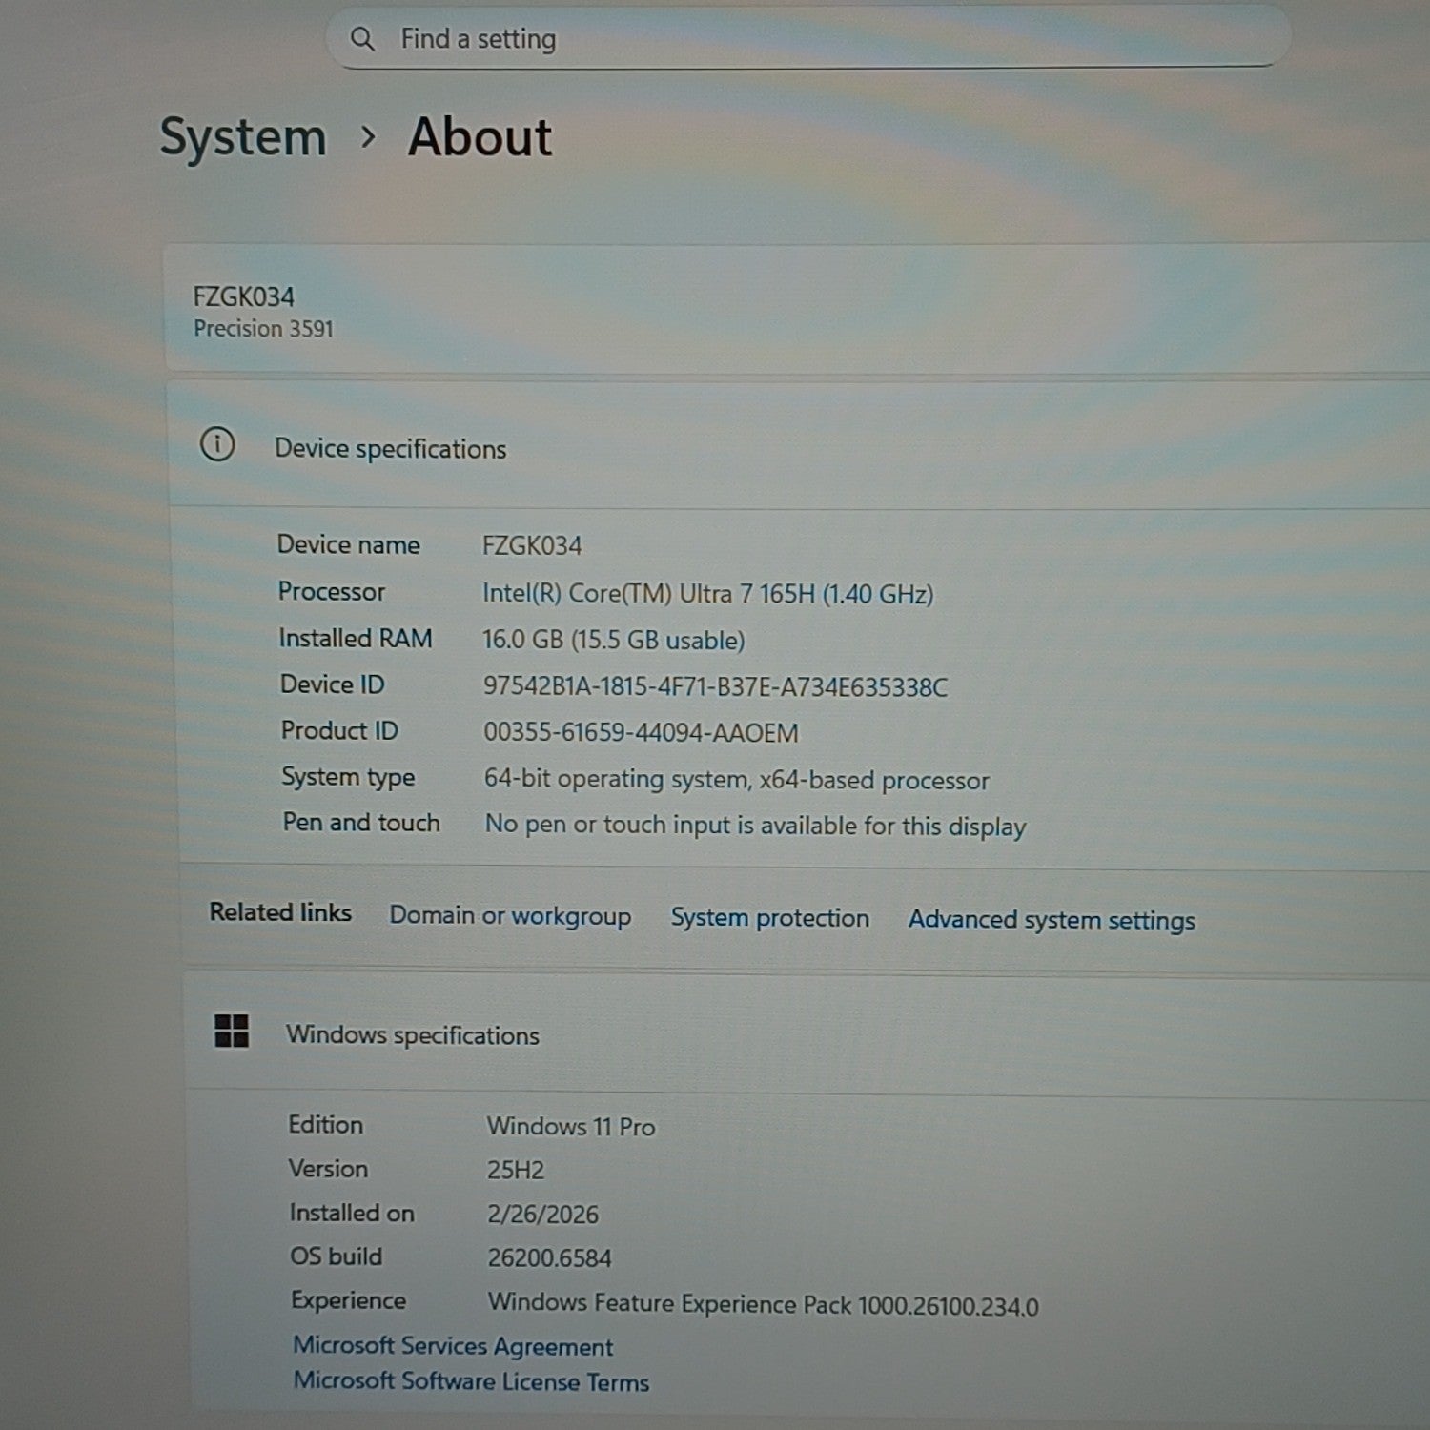Focus the Find a setting search box
Image resolution: width=1430 pixels, height=1430 pixels.
tap(808, 39)
